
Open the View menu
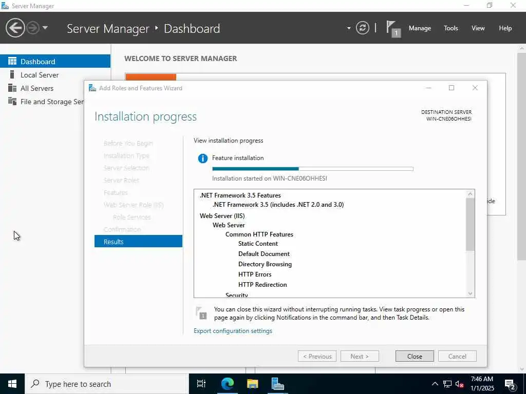[x=478, y=28]
